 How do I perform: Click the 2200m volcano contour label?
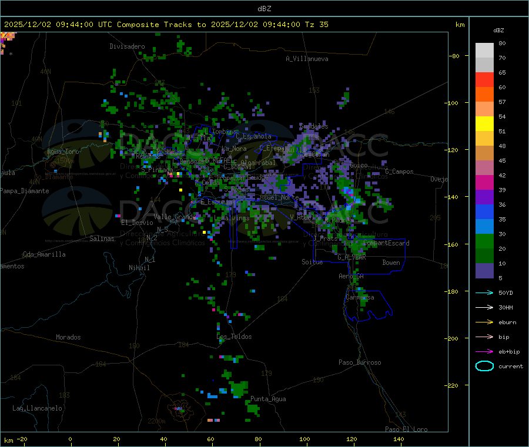[x=156, y=421]
